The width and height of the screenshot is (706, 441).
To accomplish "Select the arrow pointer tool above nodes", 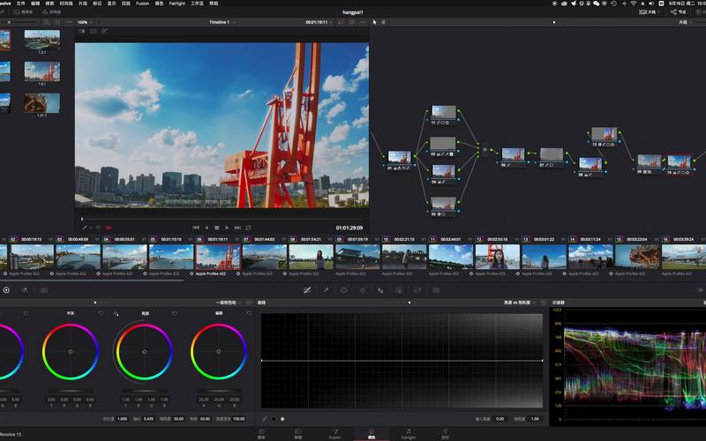I will pyautogui.click(x=374, y=22).
